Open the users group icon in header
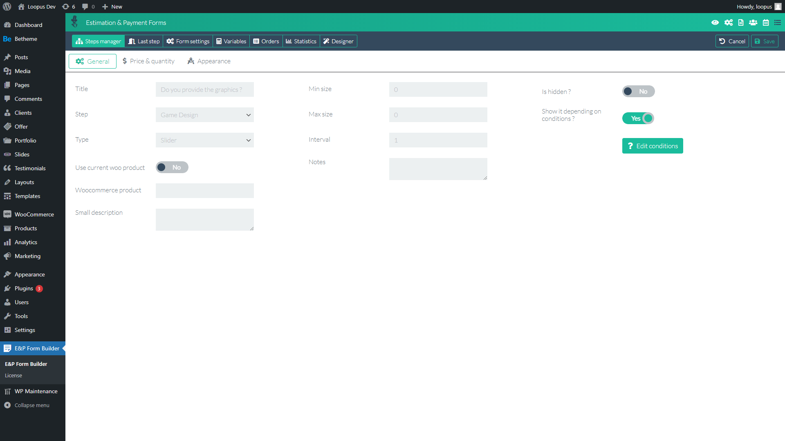Screen dimensions: 785x441 (753, 22)
